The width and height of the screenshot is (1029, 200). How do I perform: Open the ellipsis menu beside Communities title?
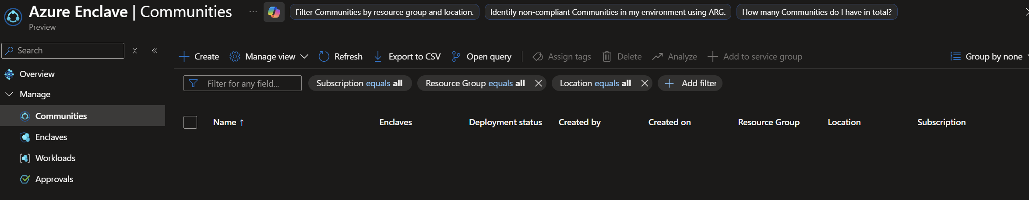[253, 12]
